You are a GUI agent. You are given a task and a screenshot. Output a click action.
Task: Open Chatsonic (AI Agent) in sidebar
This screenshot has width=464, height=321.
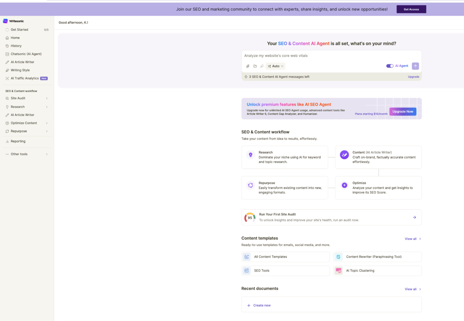tap(27, 54)
